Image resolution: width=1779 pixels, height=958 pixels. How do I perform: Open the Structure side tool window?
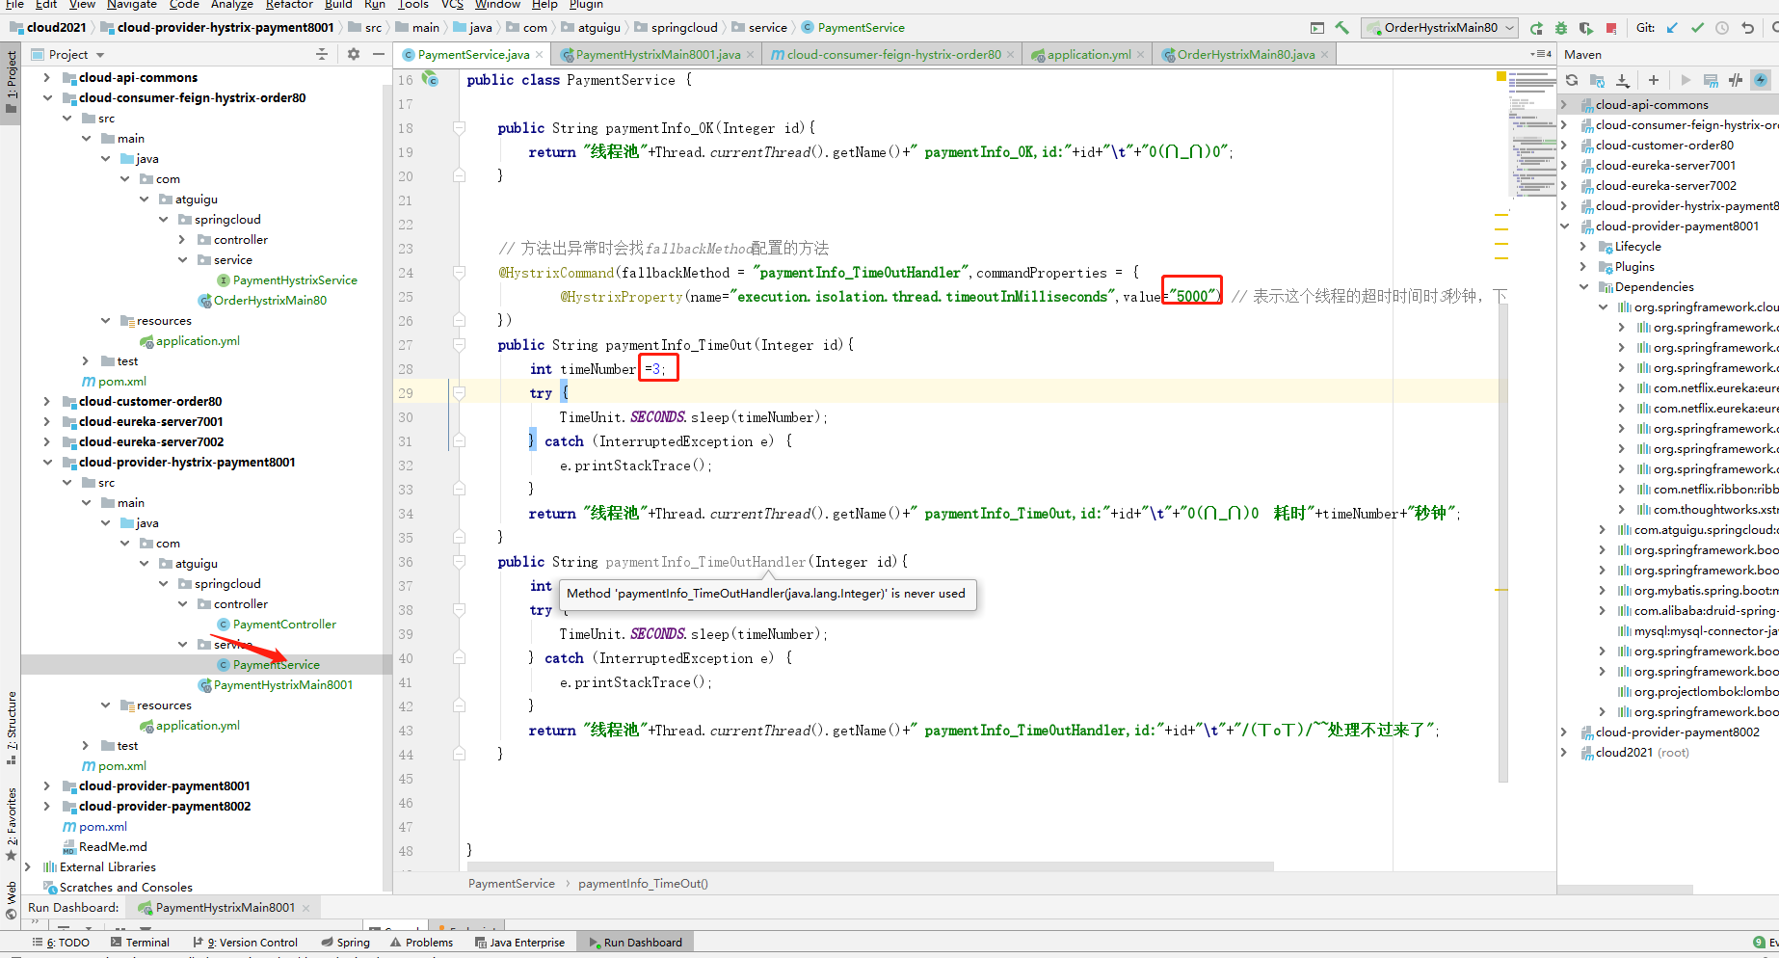(x=12, y=728)
